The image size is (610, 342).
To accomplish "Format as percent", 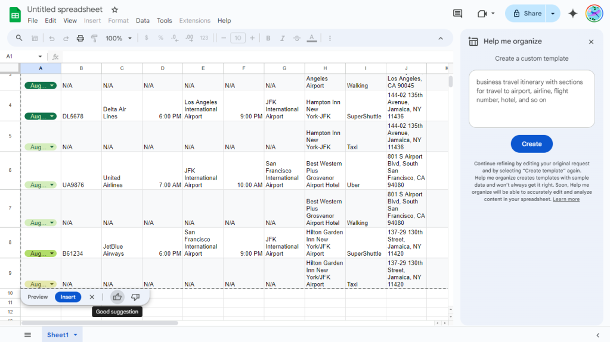I will pos(160,38).
